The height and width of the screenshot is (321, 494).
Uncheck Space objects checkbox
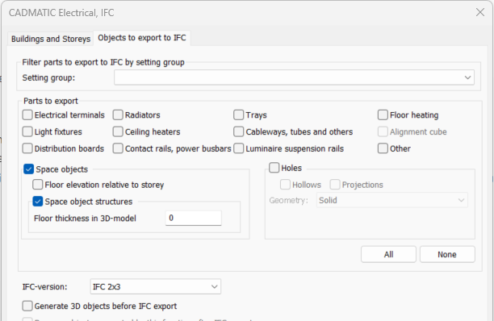(29, 169)
